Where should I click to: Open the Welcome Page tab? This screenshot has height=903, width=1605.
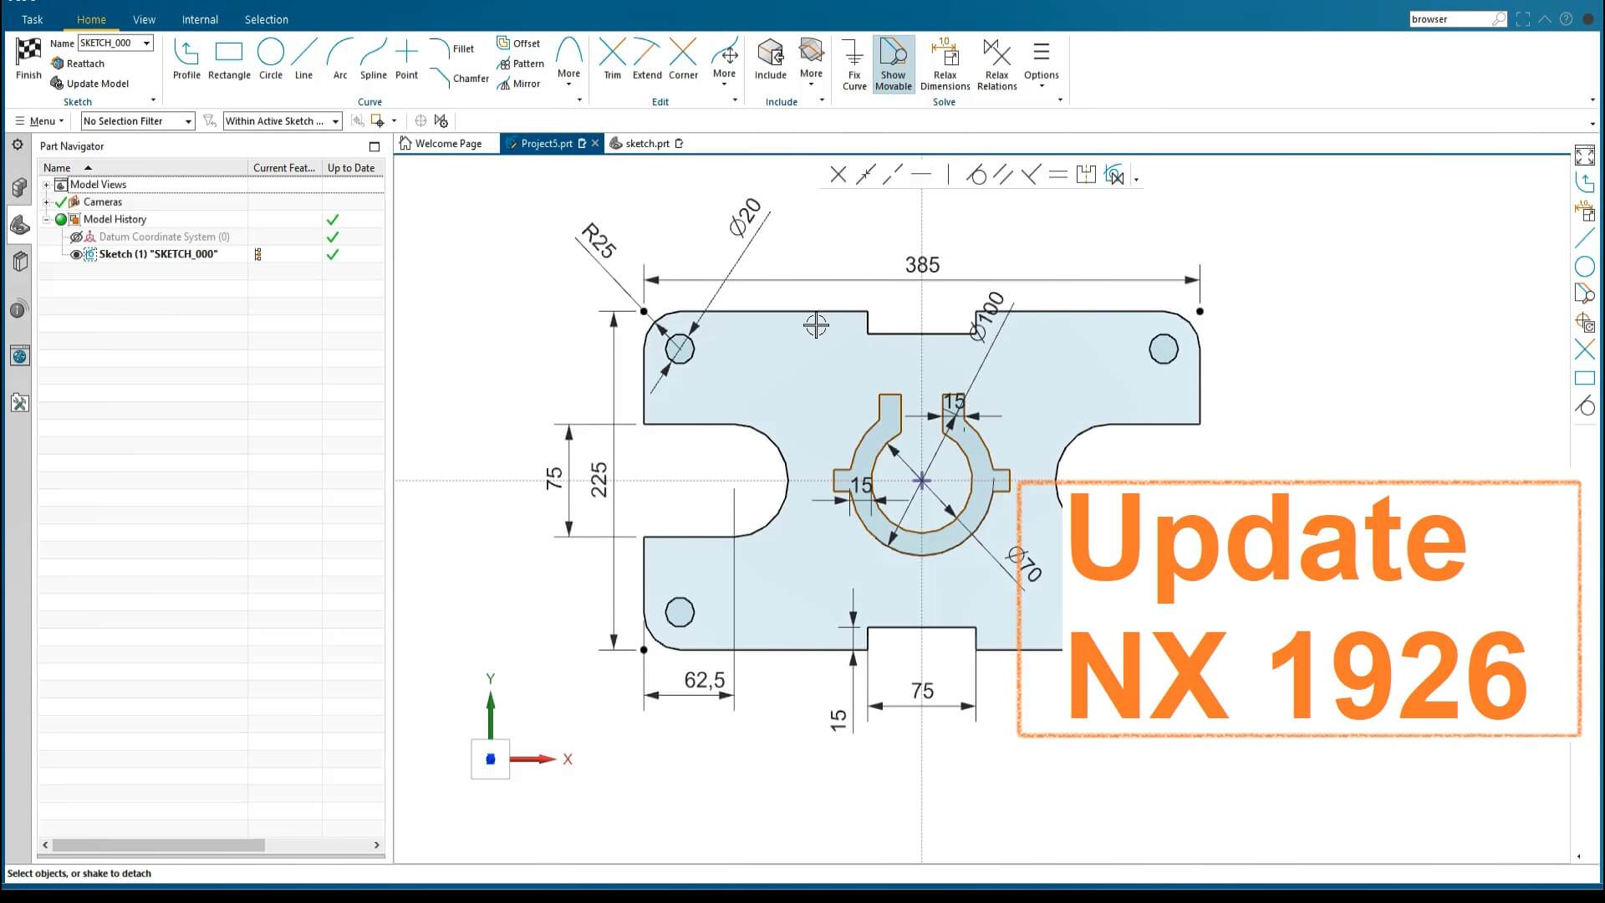point(441,144)
